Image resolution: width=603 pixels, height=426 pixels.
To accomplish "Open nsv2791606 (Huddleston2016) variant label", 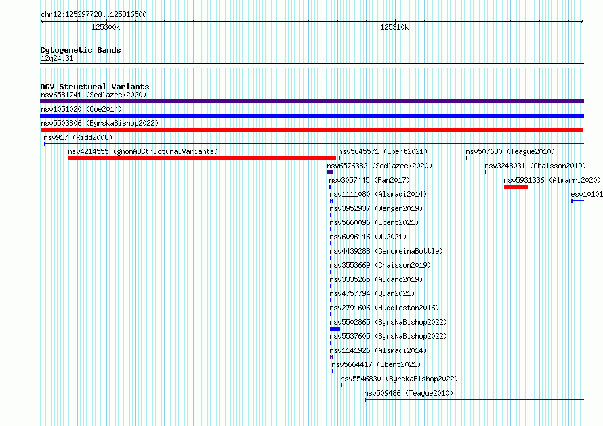I will (x=384, y=308).
